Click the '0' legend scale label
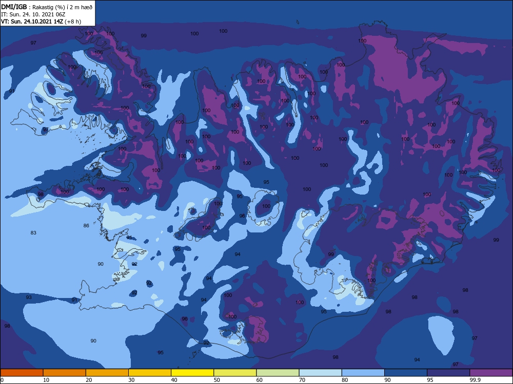The image size is (513, 384). pos(2,380)
